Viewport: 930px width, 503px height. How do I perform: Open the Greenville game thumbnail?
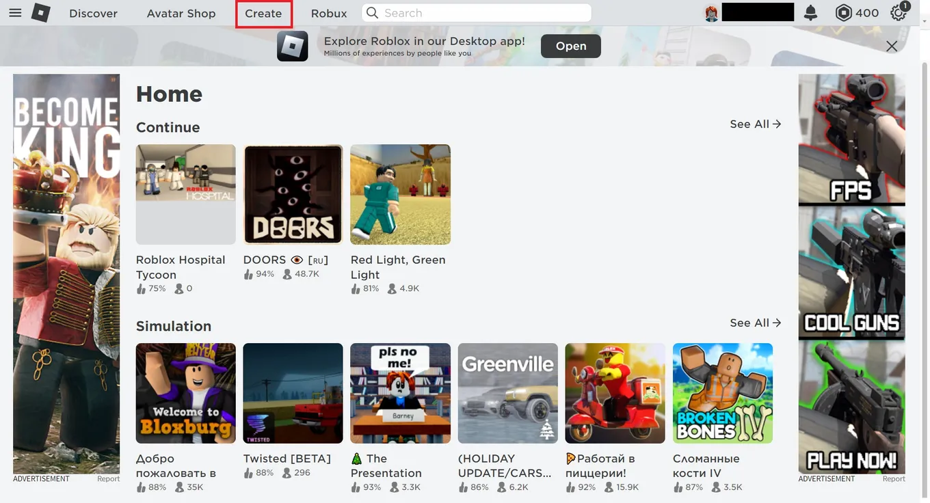tap(508, 393)
